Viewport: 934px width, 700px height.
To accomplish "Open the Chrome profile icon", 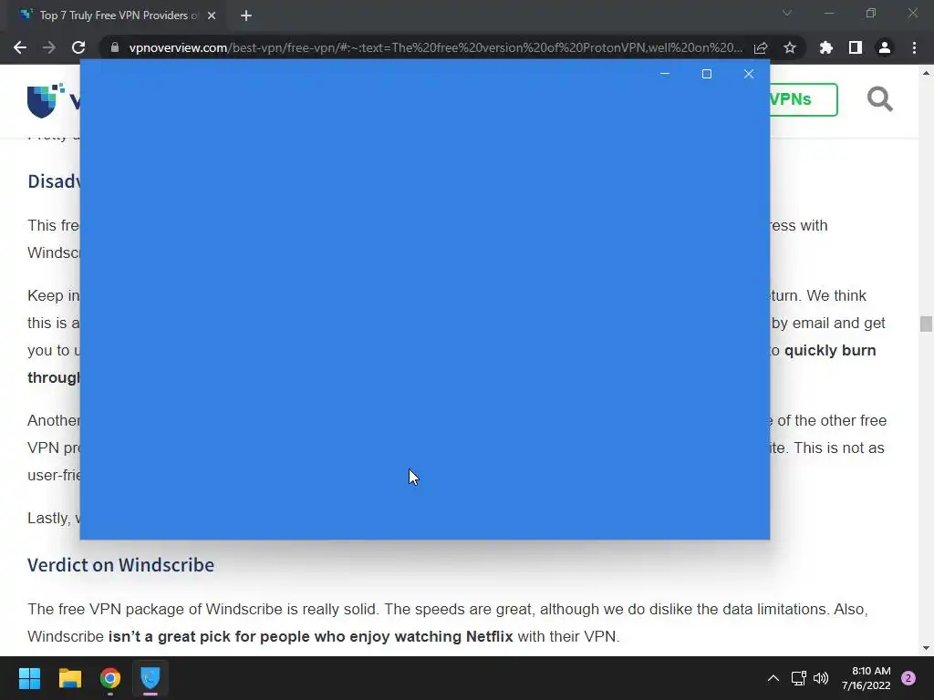I will pos(885,47).
